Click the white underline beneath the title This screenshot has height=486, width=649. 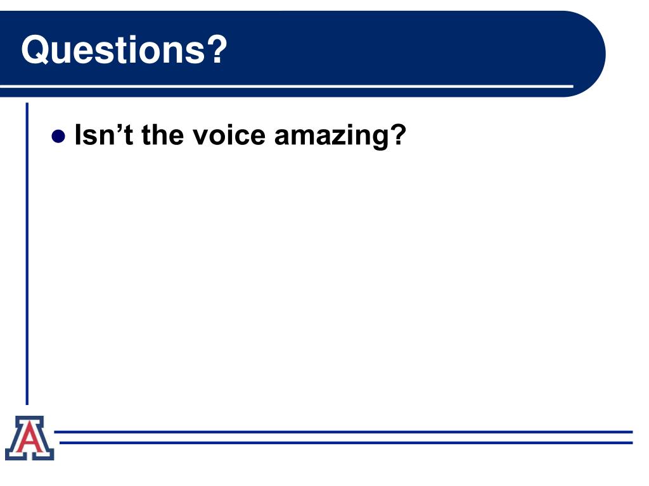[286, 86]
